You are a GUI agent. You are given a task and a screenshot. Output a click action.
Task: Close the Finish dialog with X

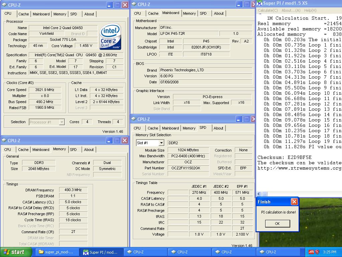[294, 202]
